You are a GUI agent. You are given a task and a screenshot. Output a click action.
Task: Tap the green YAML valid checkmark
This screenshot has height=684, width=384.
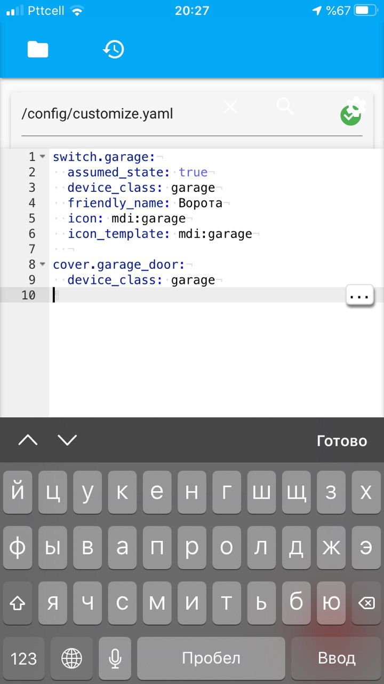(350, 115)
